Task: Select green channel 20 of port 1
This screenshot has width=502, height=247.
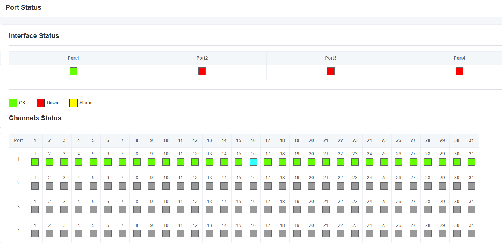Action: point(311,162)
